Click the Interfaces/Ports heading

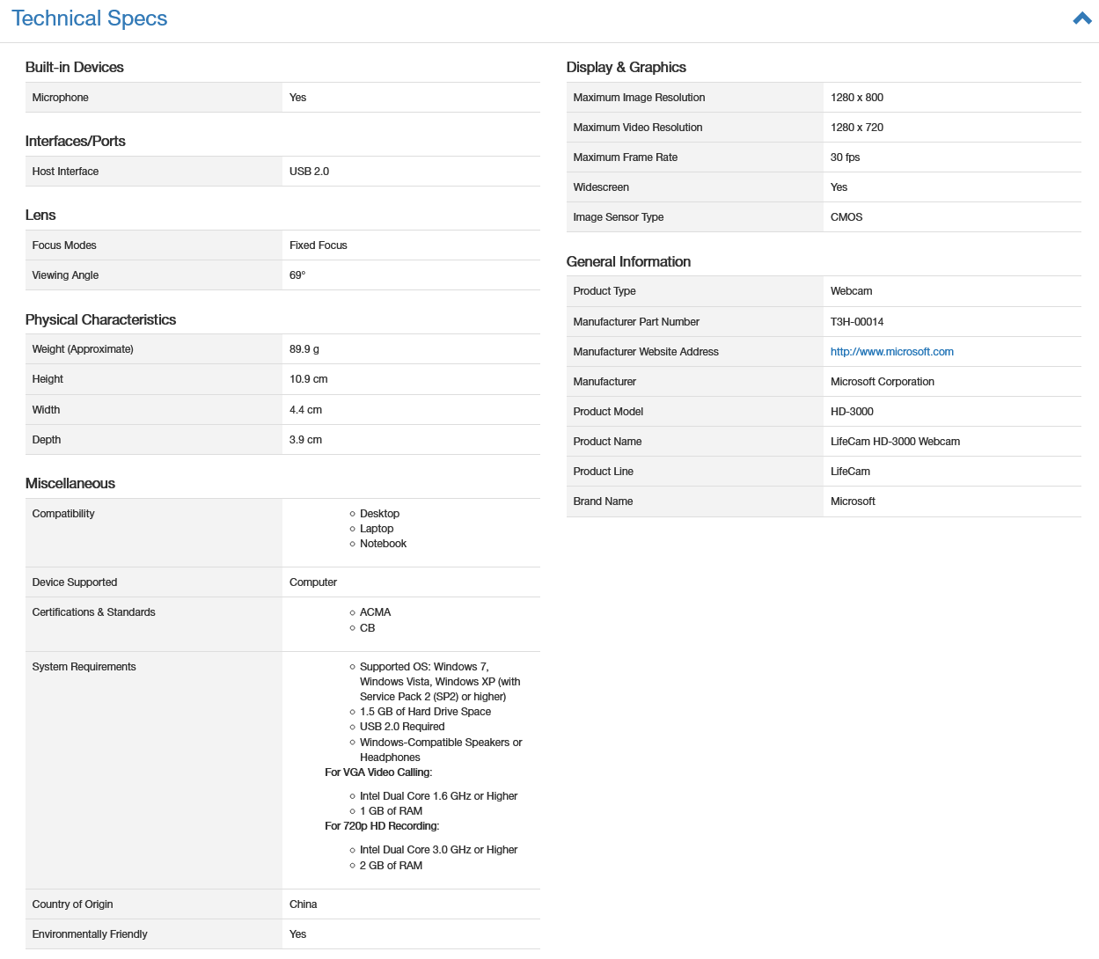click(76, 142)
